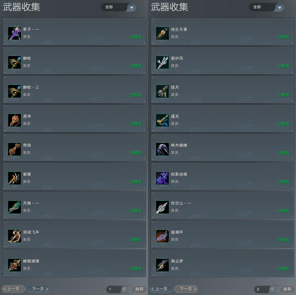Go to 下一页 on the left panel
Screen dimensions: 296x295
click(x=38, y=289)
